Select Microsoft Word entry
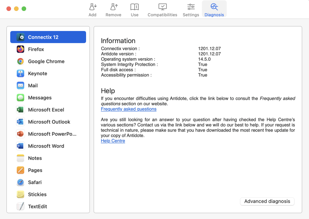 pos(46,146)
